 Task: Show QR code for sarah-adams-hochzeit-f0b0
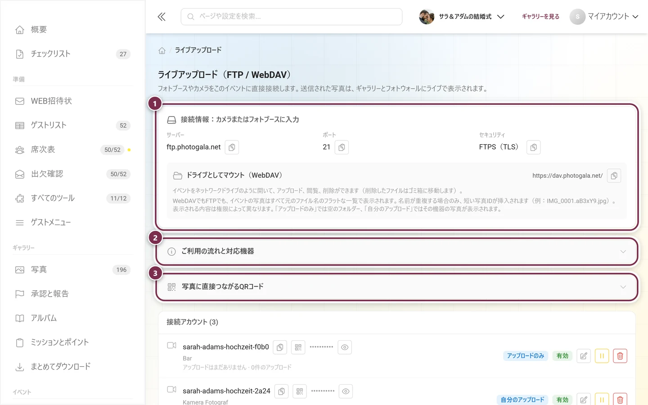point(298,347)
